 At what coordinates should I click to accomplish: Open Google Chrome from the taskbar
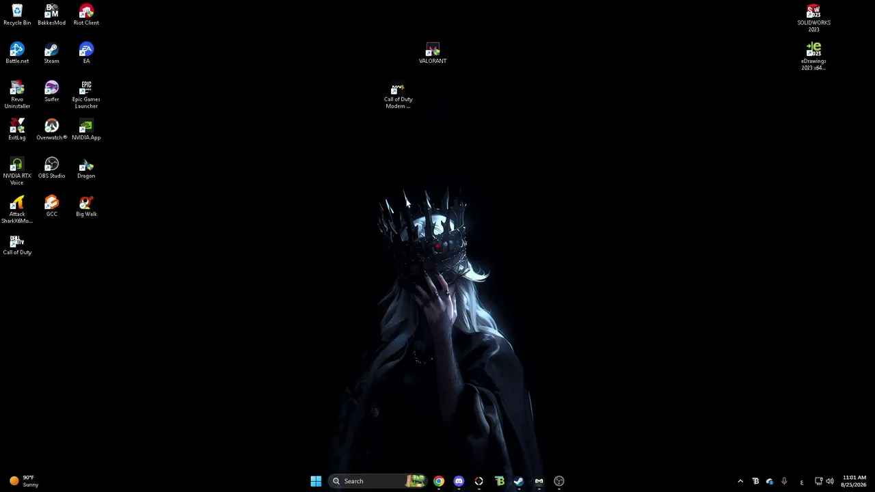[x=439, y=481]
